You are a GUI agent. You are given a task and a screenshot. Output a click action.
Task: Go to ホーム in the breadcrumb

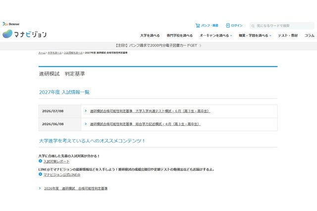(x=42, y=53)
